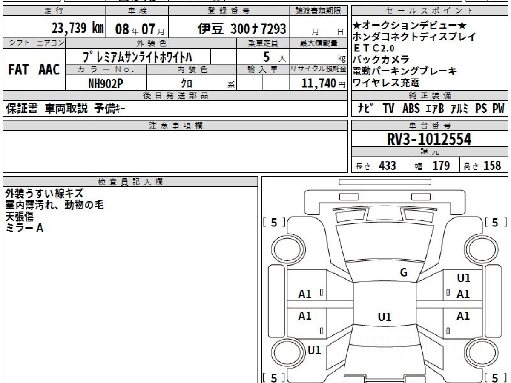Click the 注意事項欄 header
This screenshot has width=511, height=383.
click(175, 126)
